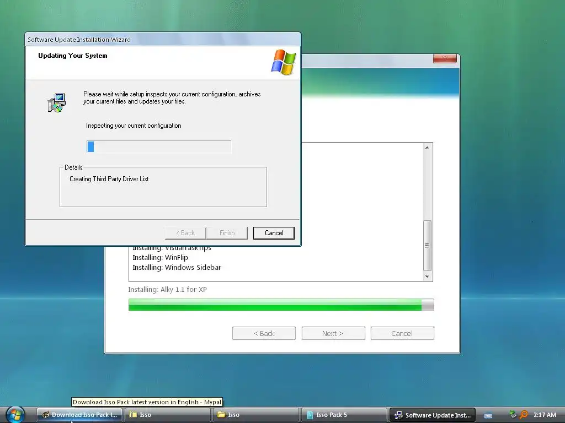Close the background installer window

click(445, 58)
